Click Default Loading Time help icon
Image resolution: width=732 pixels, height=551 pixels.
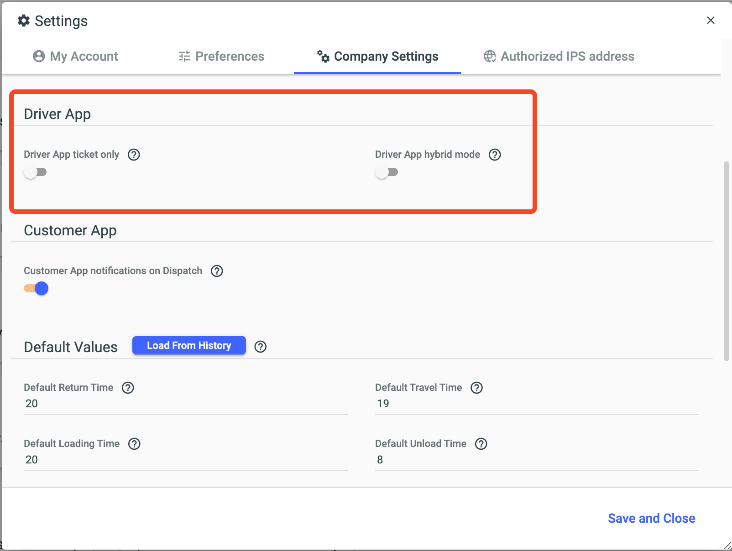[x=134, y=444]
